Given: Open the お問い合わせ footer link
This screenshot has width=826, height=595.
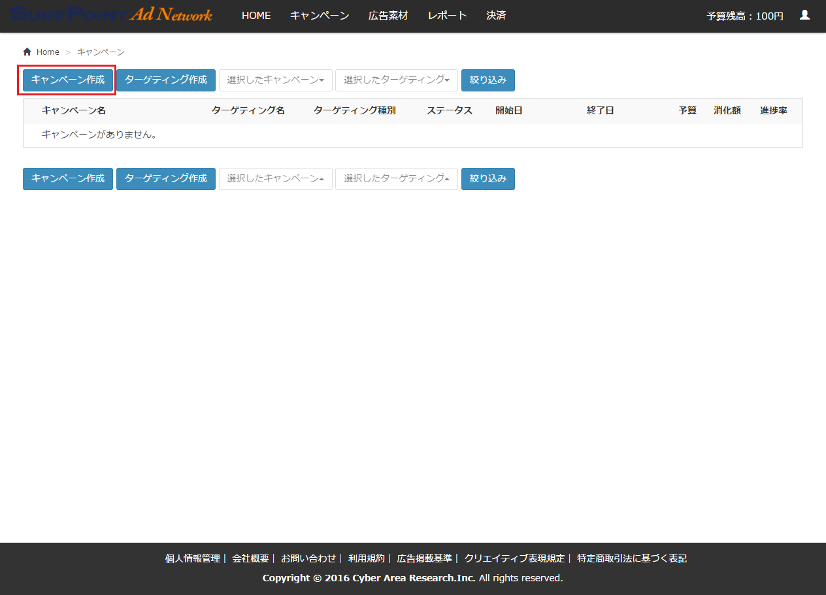Looking at the screenshot, I should pos(308,558).
